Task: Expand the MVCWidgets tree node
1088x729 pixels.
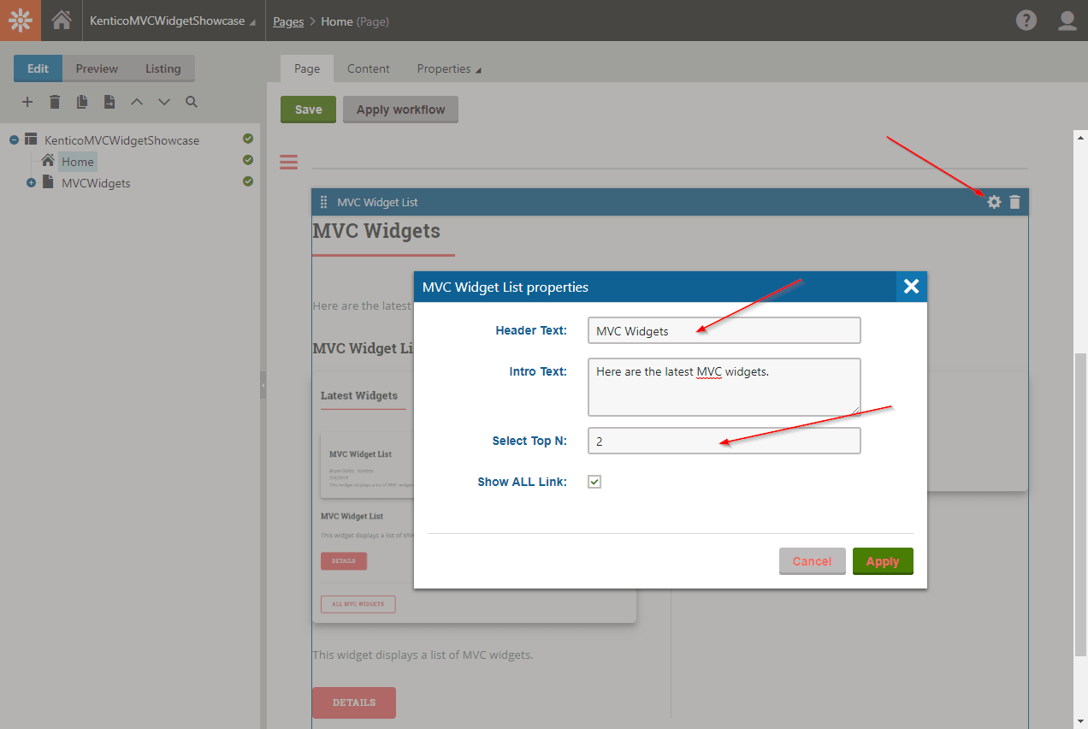Action: point(32,182)
